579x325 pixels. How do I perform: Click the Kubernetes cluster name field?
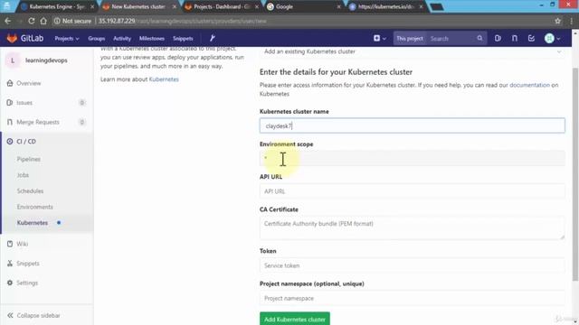[x=413, y=125]
